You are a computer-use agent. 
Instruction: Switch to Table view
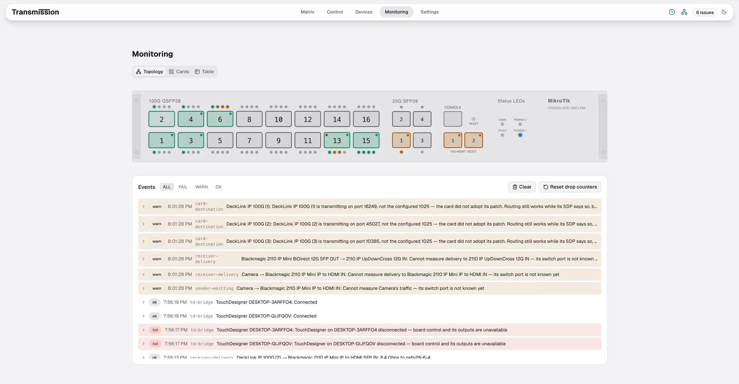[x=204, y=71]
